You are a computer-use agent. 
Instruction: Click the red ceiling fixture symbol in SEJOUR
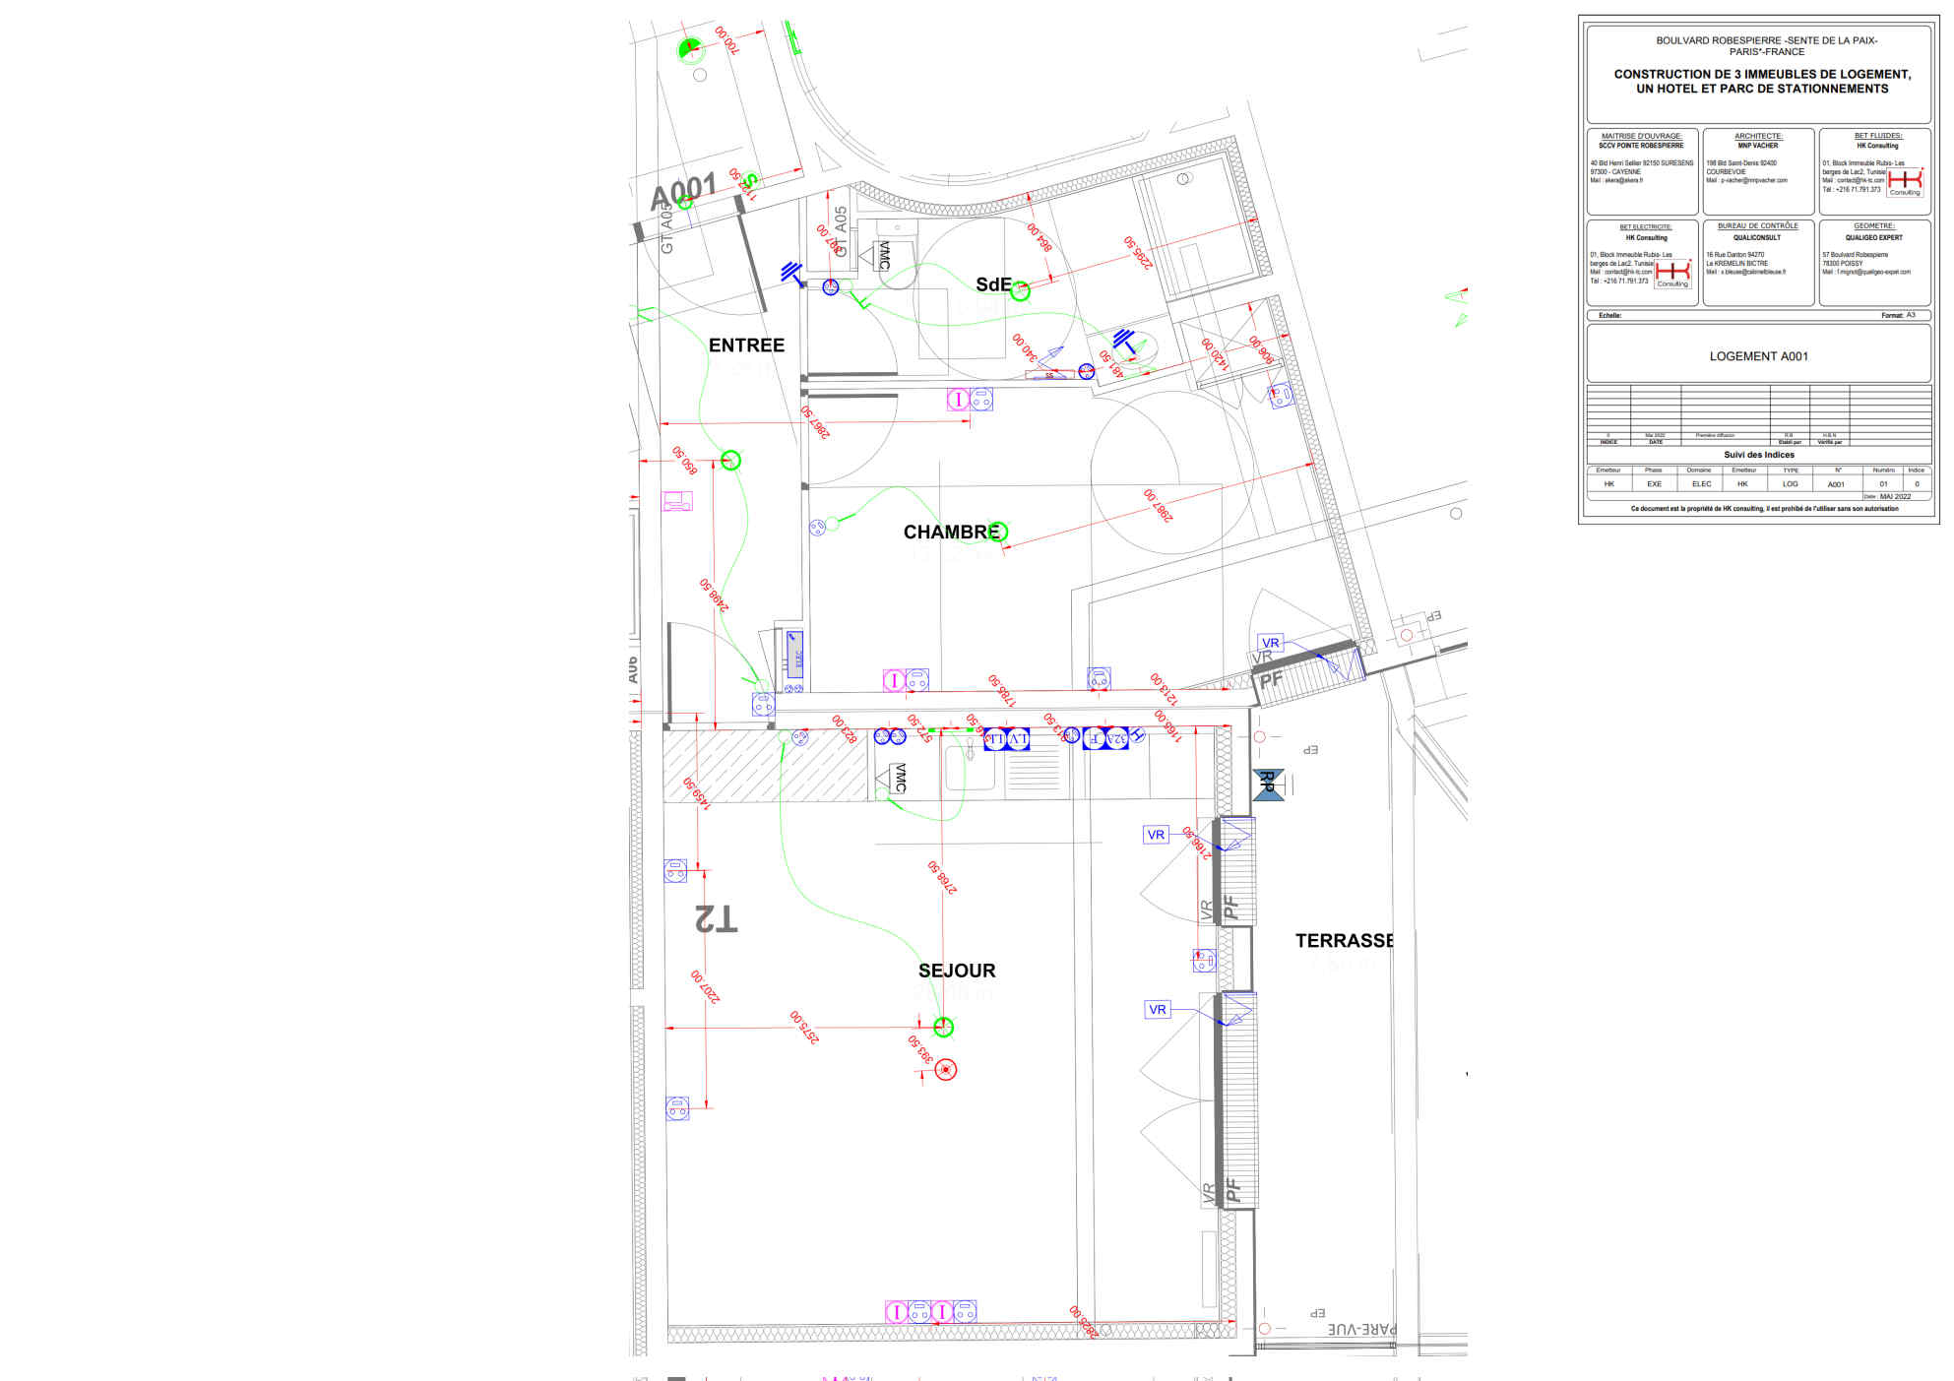click(x=945, y=1069)
